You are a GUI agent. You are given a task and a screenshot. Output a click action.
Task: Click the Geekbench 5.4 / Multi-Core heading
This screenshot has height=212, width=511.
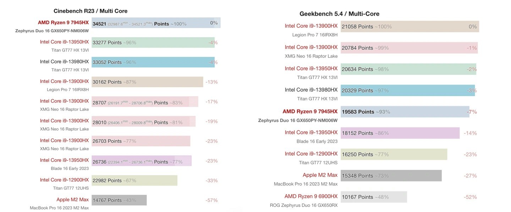339,14
